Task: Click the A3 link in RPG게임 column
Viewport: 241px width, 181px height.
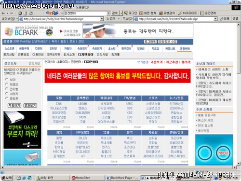Action: [82, 156]
